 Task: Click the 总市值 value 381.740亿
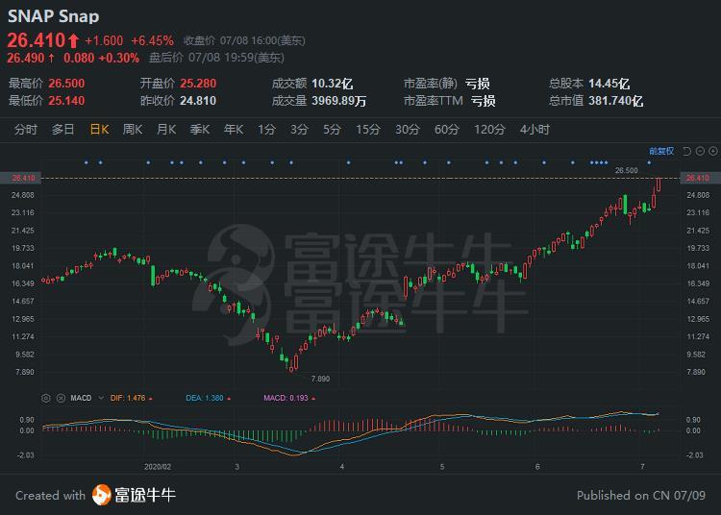tap(615, 101)
